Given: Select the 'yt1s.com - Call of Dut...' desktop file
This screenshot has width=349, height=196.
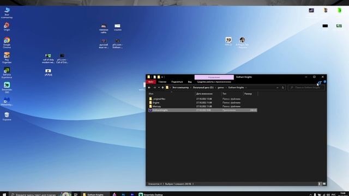Looking at the screenshot, I should 62,58.
